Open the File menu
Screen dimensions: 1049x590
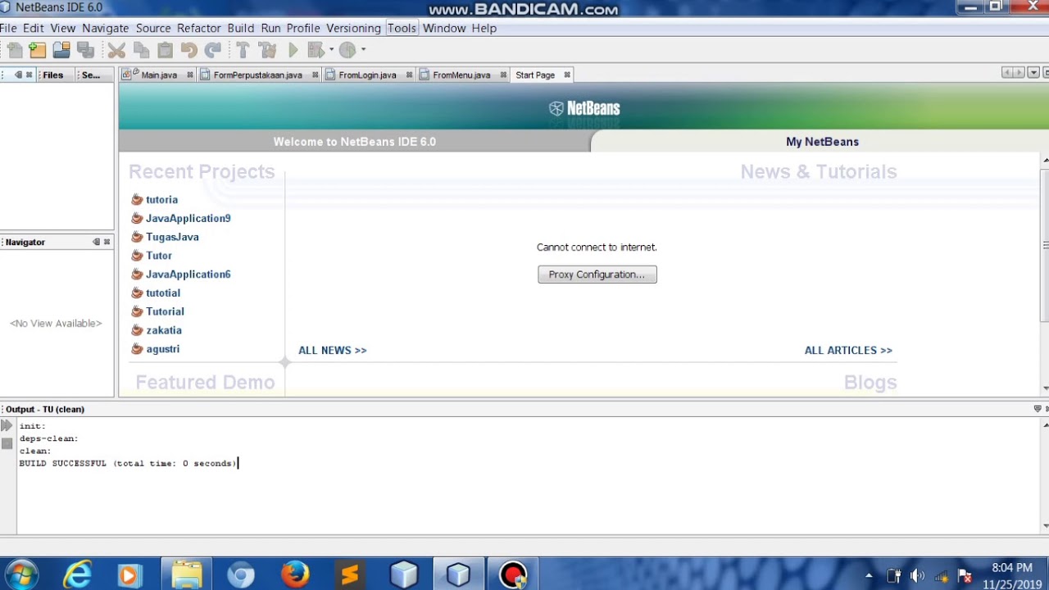(x=8, y=28)
